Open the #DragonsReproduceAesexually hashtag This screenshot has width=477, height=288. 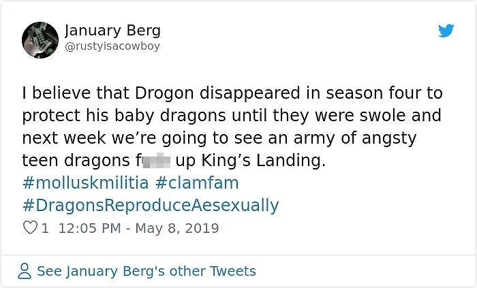(x=151, y=205)
